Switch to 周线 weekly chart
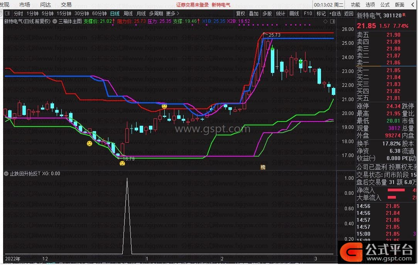419x265 pixels. tap(128, 14)
